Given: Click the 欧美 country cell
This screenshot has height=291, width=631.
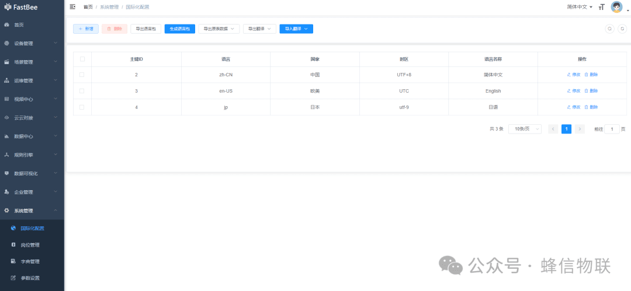Looking at the screenshot, I should [x=315, y=91].
